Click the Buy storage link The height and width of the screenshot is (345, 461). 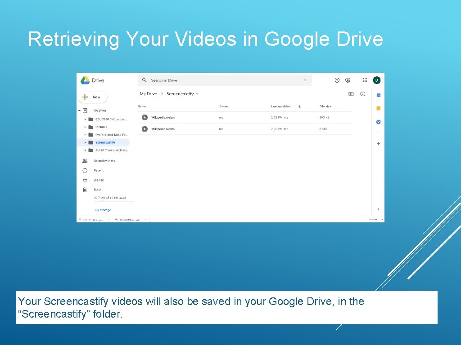tap(102, 210)
